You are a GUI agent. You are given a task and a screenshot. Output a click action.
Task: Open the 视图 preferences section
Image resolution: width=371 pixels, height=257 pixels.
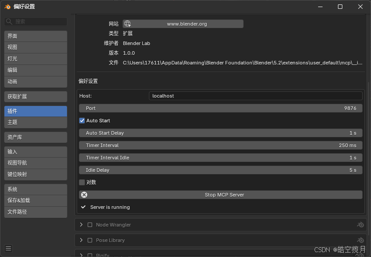click(36, 47)
